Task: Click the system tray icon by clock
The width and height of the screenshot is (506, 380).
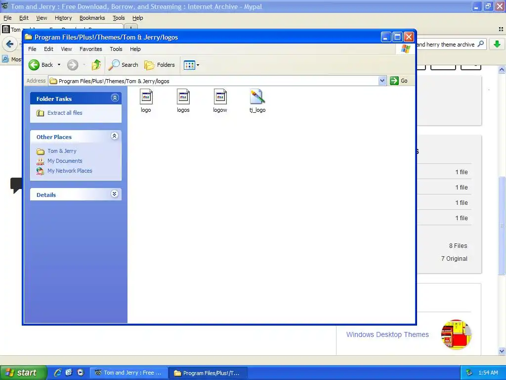Action: pos(469,373)
